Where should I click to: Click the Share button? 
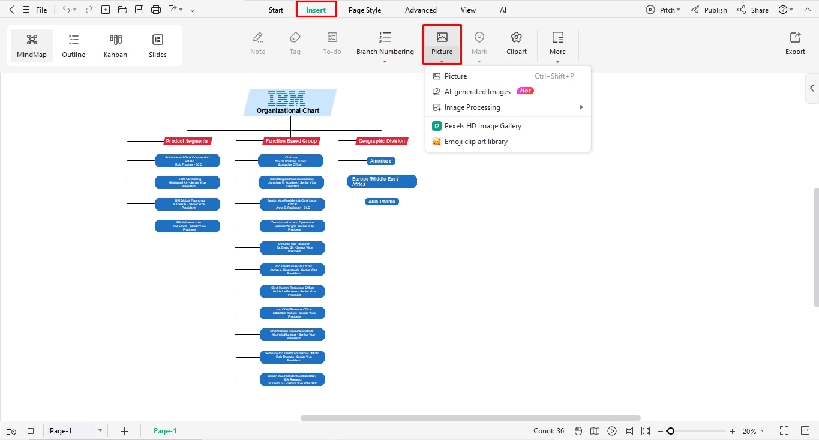(753, 10)
